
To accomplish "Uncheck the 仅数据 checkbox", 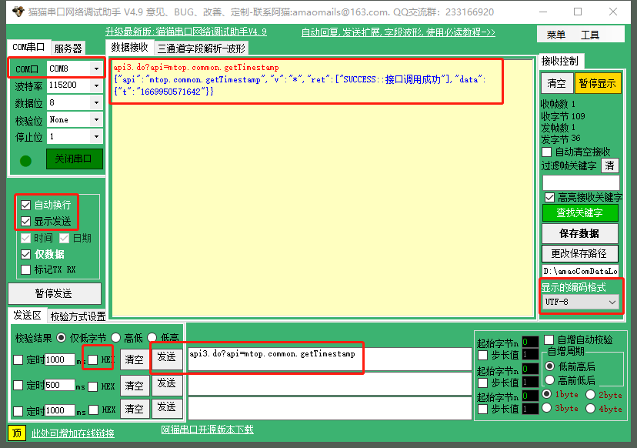I will (25, 255).
